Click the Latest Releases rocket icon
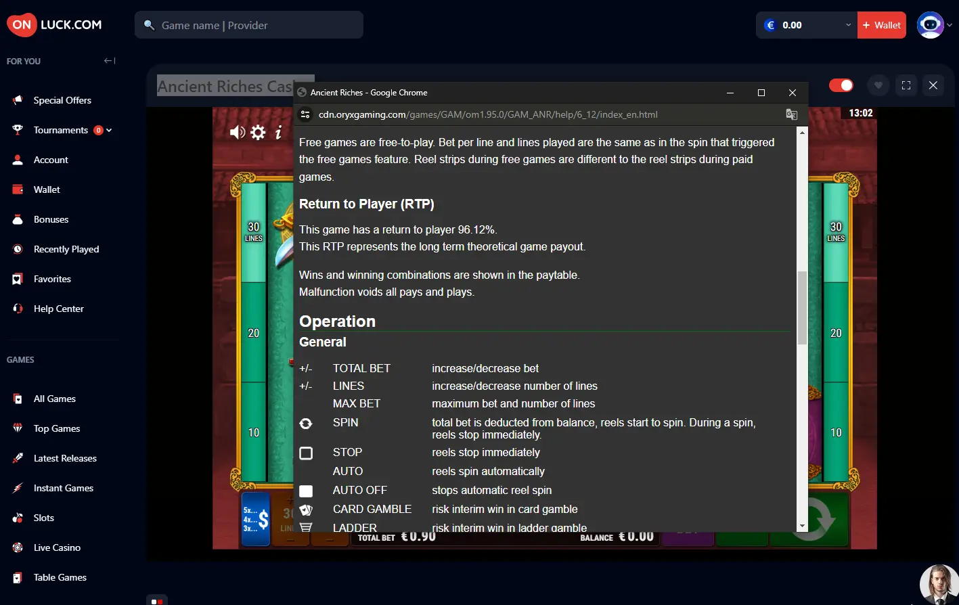Image resolution: width=959 pixels, height=605 pixels. point(18,458)
